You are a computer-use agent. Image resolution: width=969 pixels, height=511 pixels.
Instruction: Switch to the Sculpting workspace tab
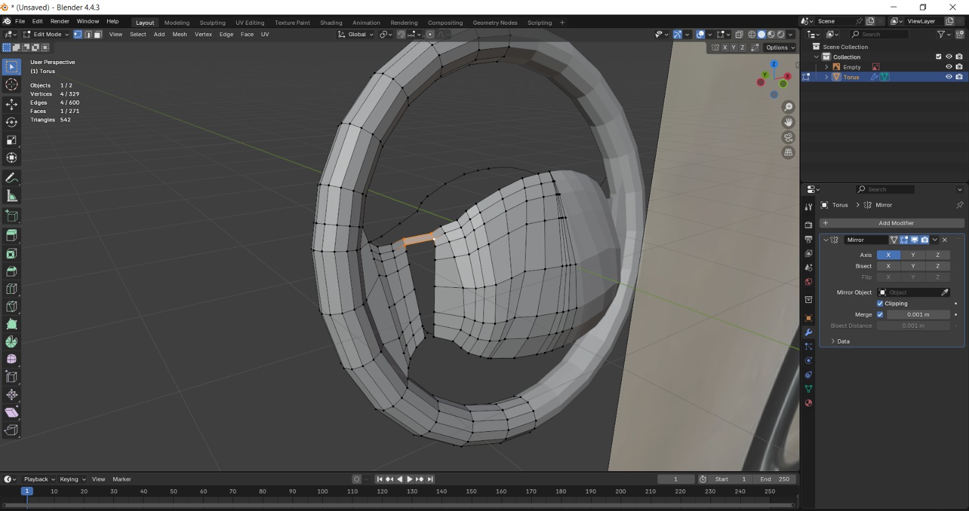click(x=212, y=23)
